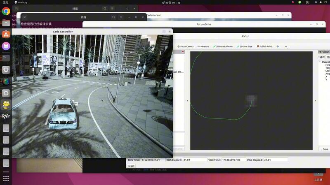Screen dimensions: 330x185
Task: Launch Google Chrome from the dock
Action: [x=6, y=12]
